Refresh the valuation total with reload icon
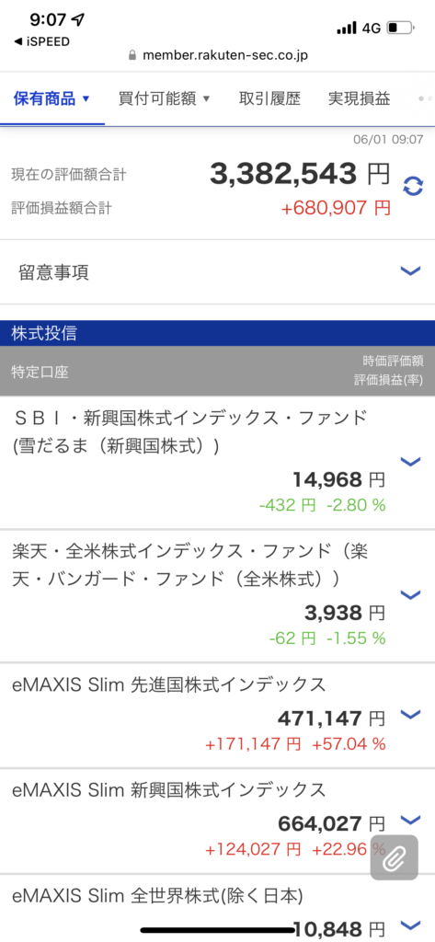 point(412,186)
